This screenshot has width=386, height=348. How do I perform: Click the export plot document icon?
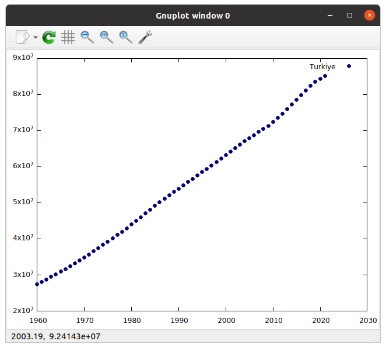point(22,37)
